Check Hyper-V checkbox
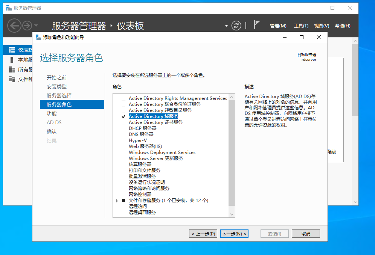Viewport: 375px width, 255px height. coord(123,140)
